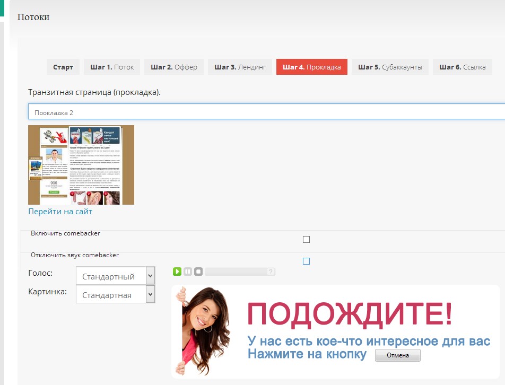This screenshot has width=505, height=385.
Task: Click the 'Транзитная страница (прокладка).' label
Action: pos(94,92)
